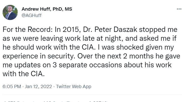The image size is (182, 102).
Task: Click the display name Andrew Huff, PhD, MS
Action: point(47,9)
